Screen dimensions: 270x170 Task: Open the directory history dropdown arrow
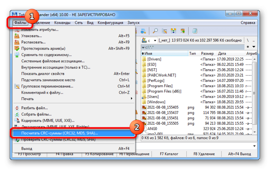(x=254, y=47)
